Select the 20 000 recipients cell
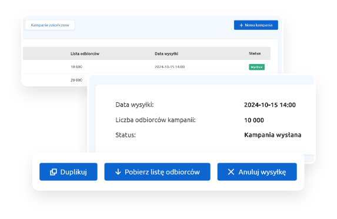The width and height of the screenshot is (337, 219). (76, 80)
